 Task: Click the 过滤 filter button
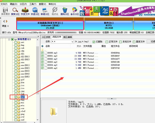coord(151,42)
